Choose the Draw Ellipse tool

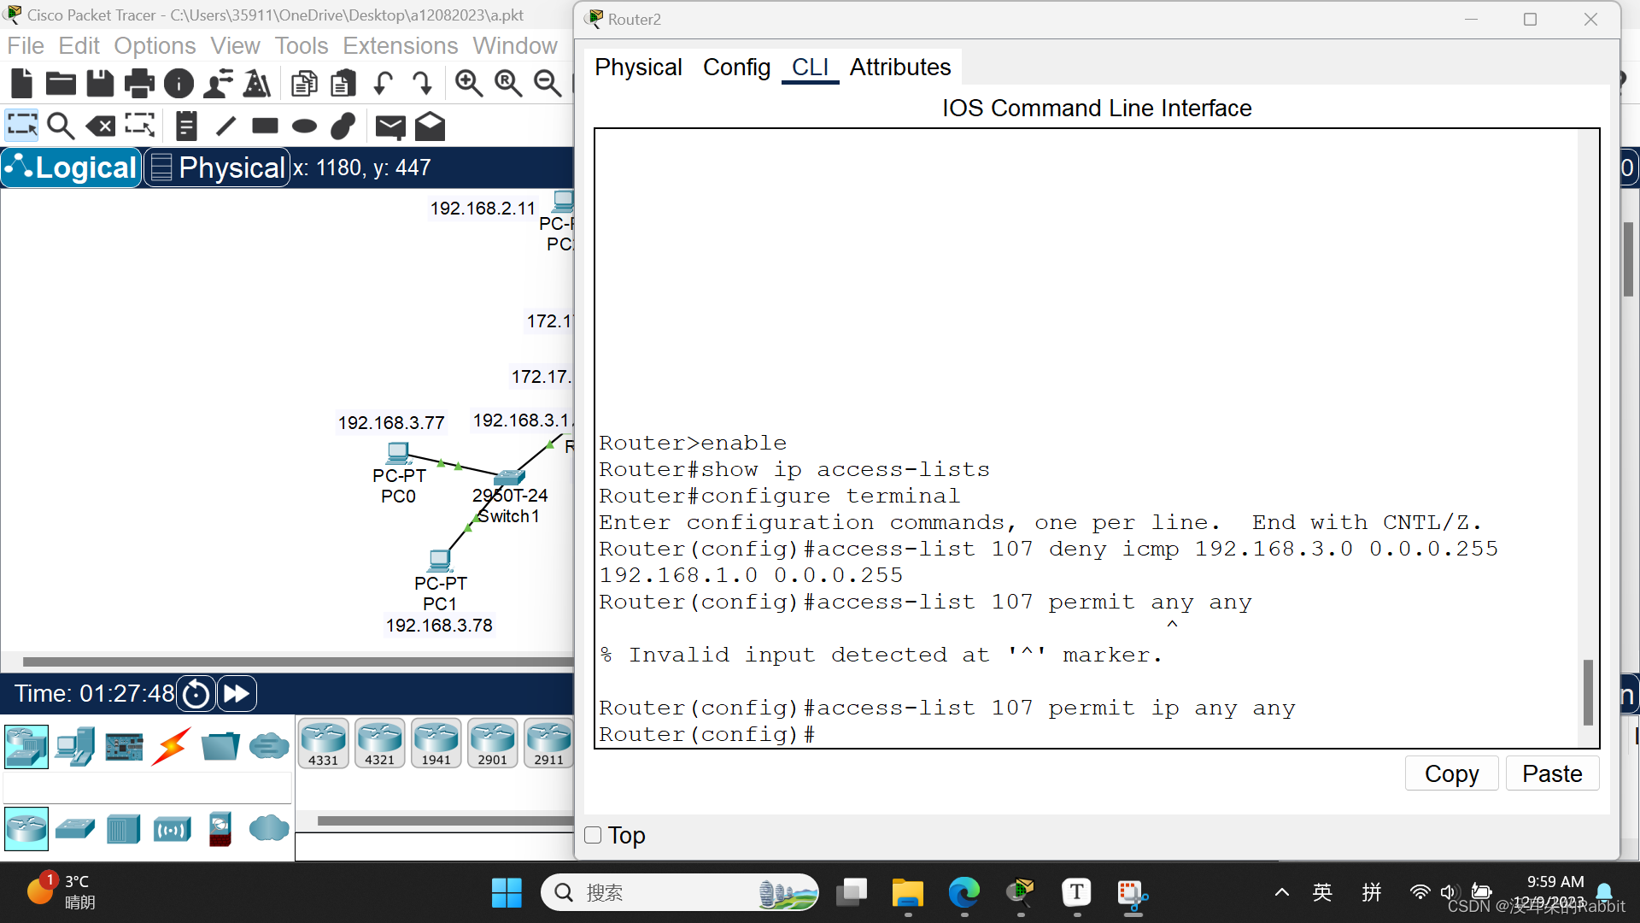304,126
